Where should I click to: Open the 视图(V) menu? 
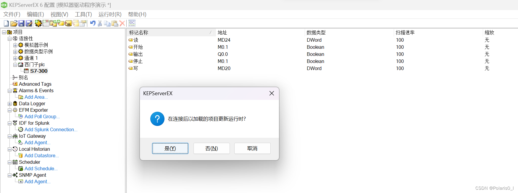click(x=59, y=14)
